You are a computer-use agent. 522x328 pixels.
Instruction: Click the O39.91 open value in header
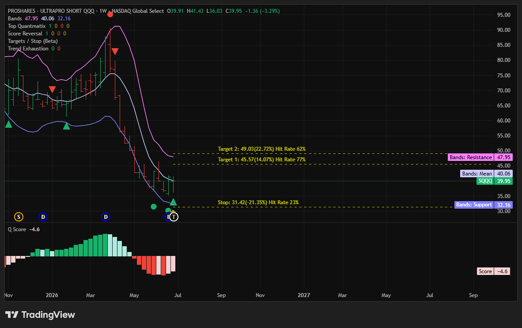click(x=175, y=11)
